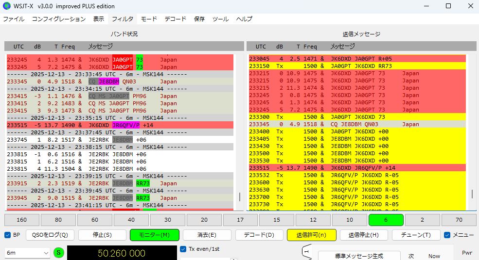The height and width of the screenshot is (260, 479).
Task: Click the 233400 Tx JA0GPT JK6DXD +00 row
Action: 357,131
